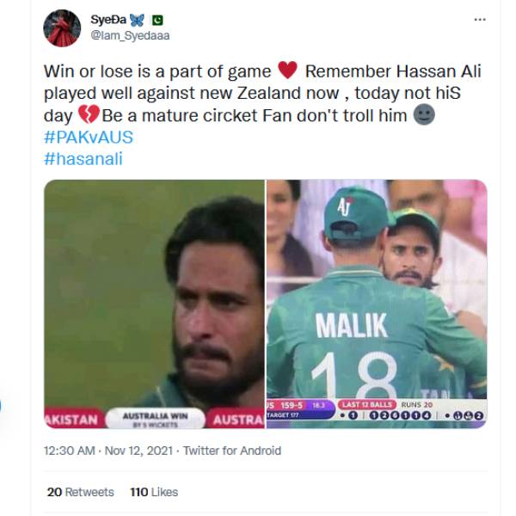Click the red heart emoji in the tweet

point(288,71)
